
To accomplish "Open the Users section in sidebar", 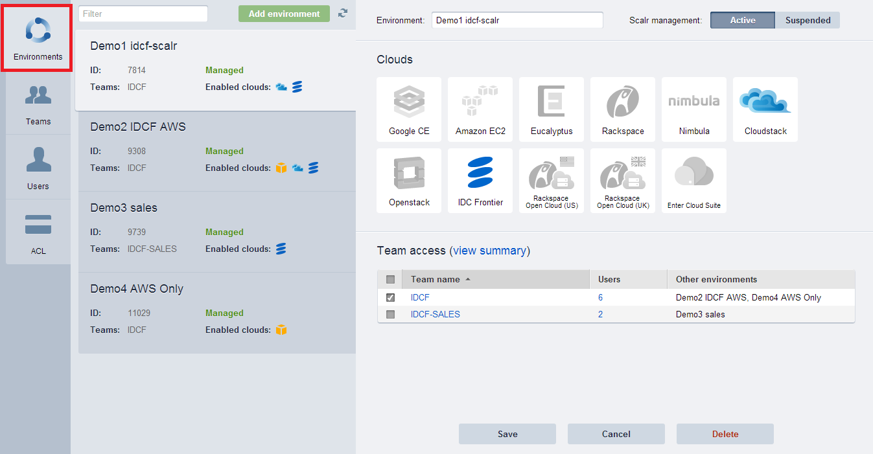I will click(x=38, y=167).
